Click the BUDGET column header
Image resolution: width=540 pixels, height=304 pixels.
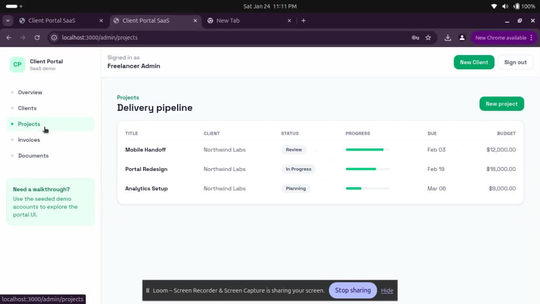(507, 134)
